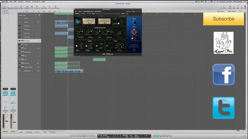The image size is (248, 139).
Task: Expand the Global Tracks disclosure triangle
Action: tap(19, 15)
